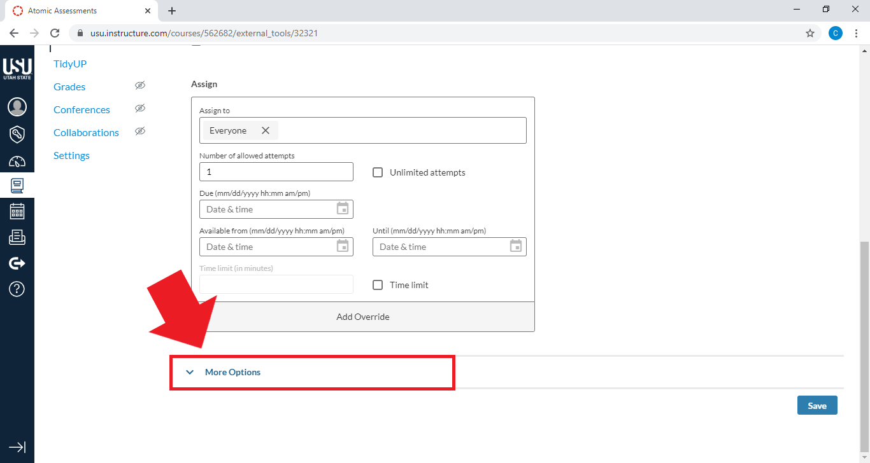
Task: Open the Until date calendar picker
Action: pyautogui.click(x=516, y=247)
